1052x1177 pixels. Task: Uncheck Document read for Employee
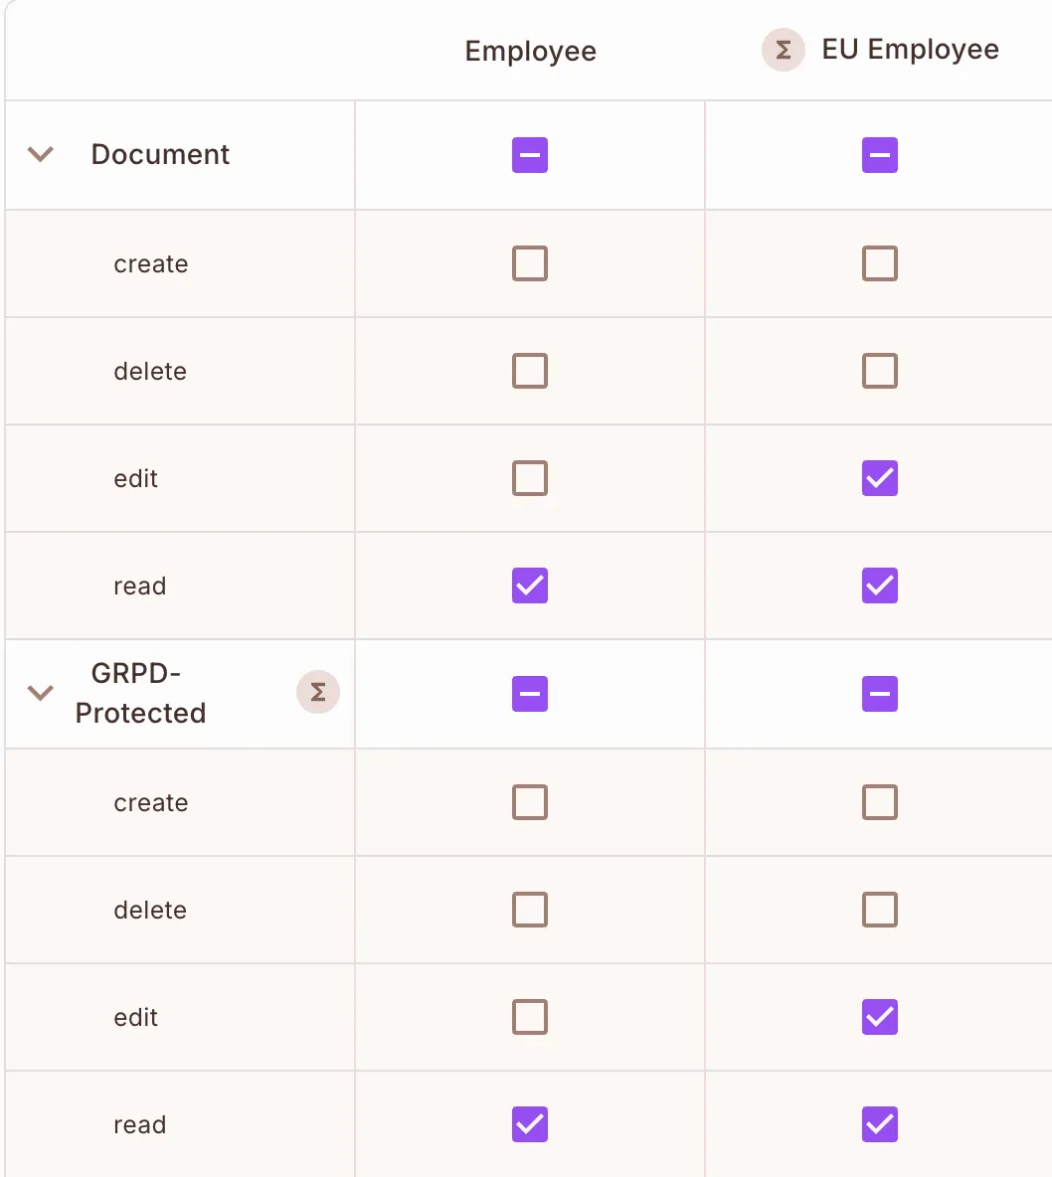tap(530, 586)
